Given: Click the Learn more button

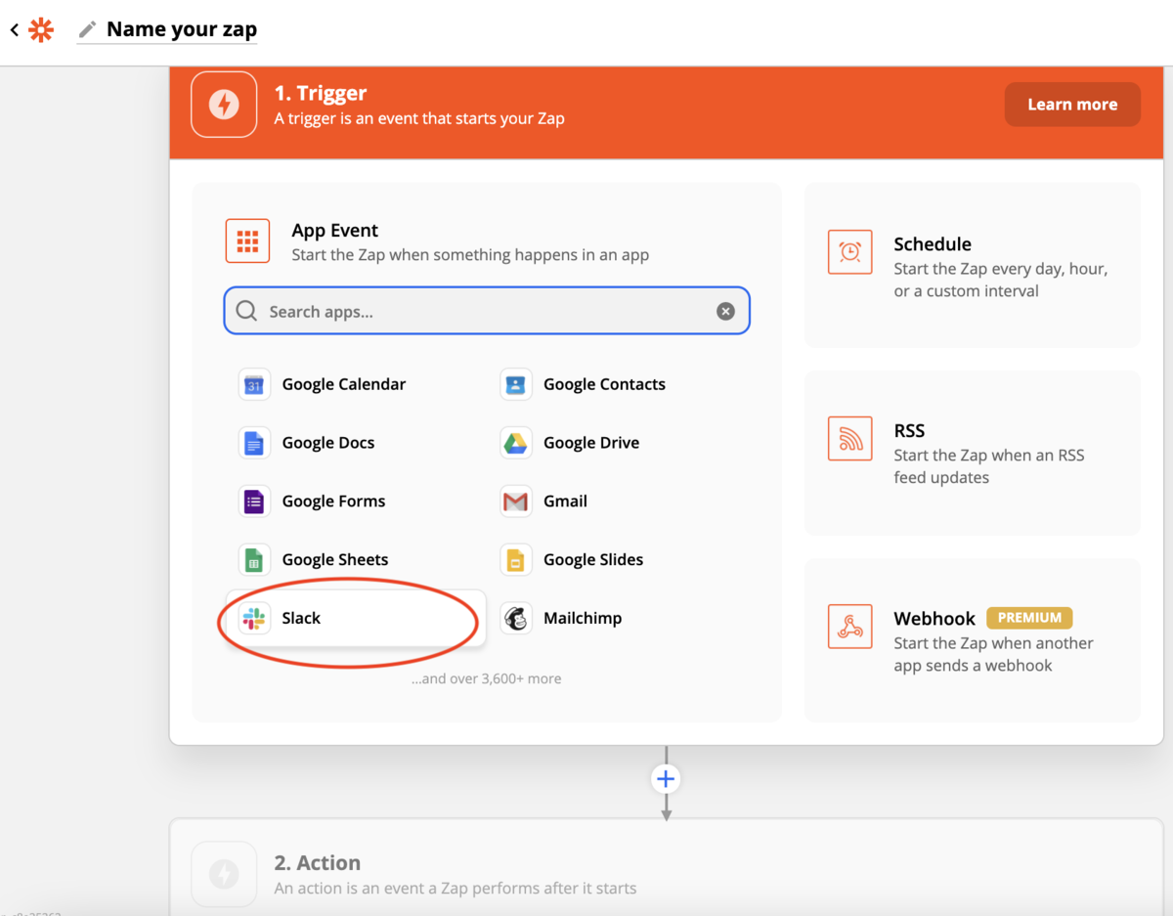Looking at the screenshot, I should tap(1072, 105).
